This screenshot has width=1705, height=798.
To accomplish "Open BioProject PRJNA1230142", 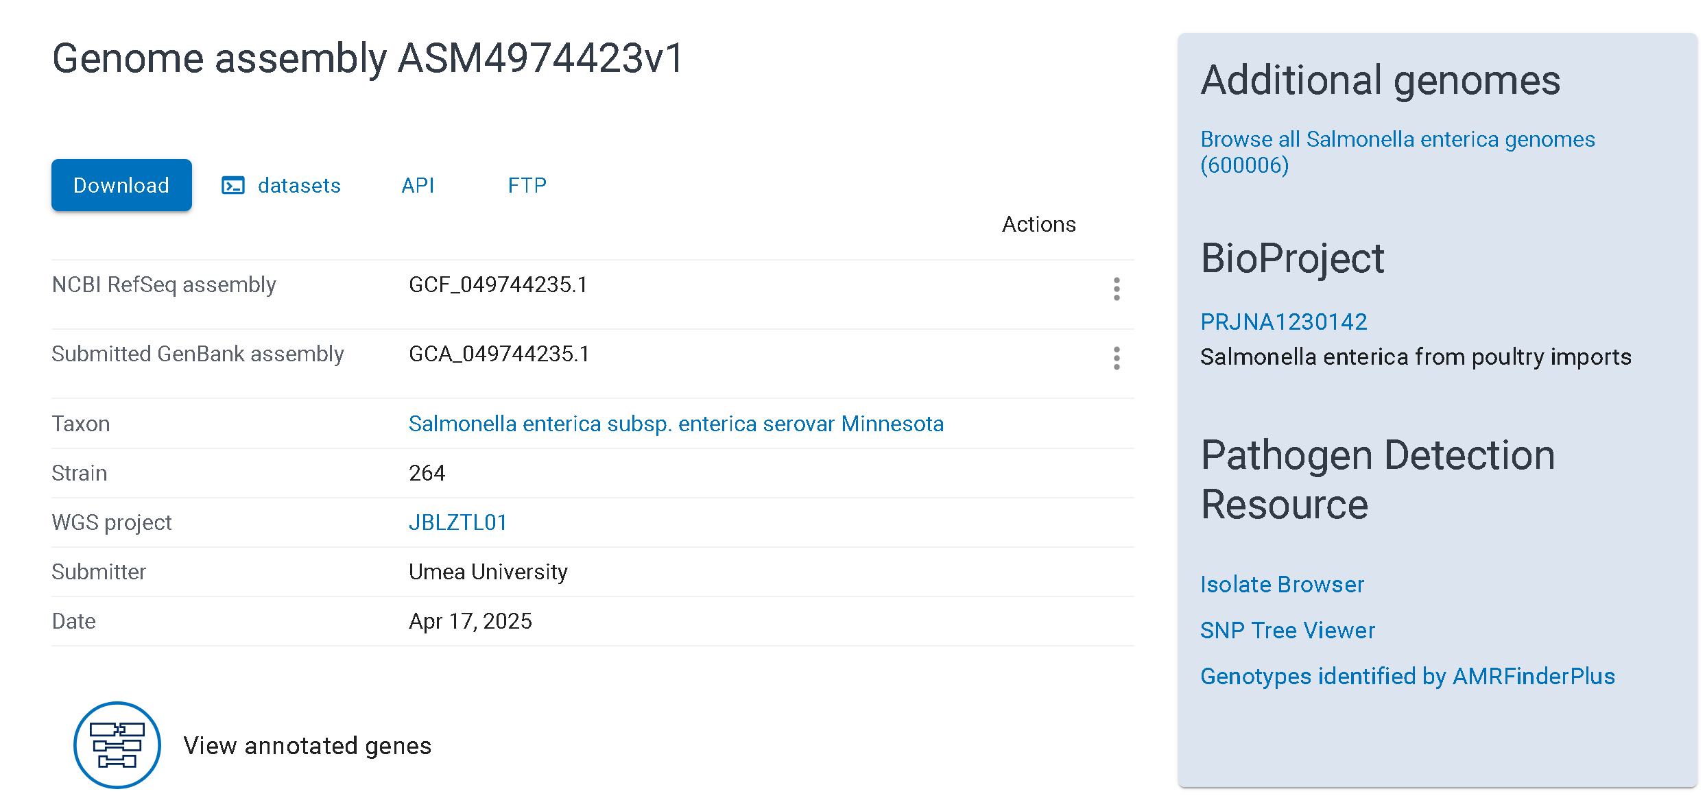I will pyautogui.click(x=1283, y=322).
